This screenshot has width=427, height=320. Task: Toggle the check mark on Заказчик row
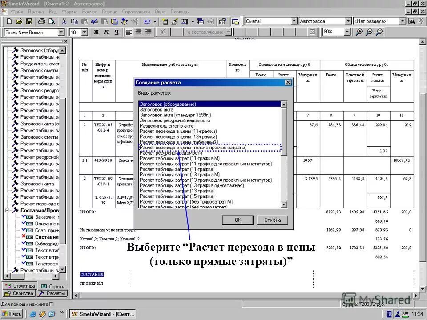[x=24, y=217]
